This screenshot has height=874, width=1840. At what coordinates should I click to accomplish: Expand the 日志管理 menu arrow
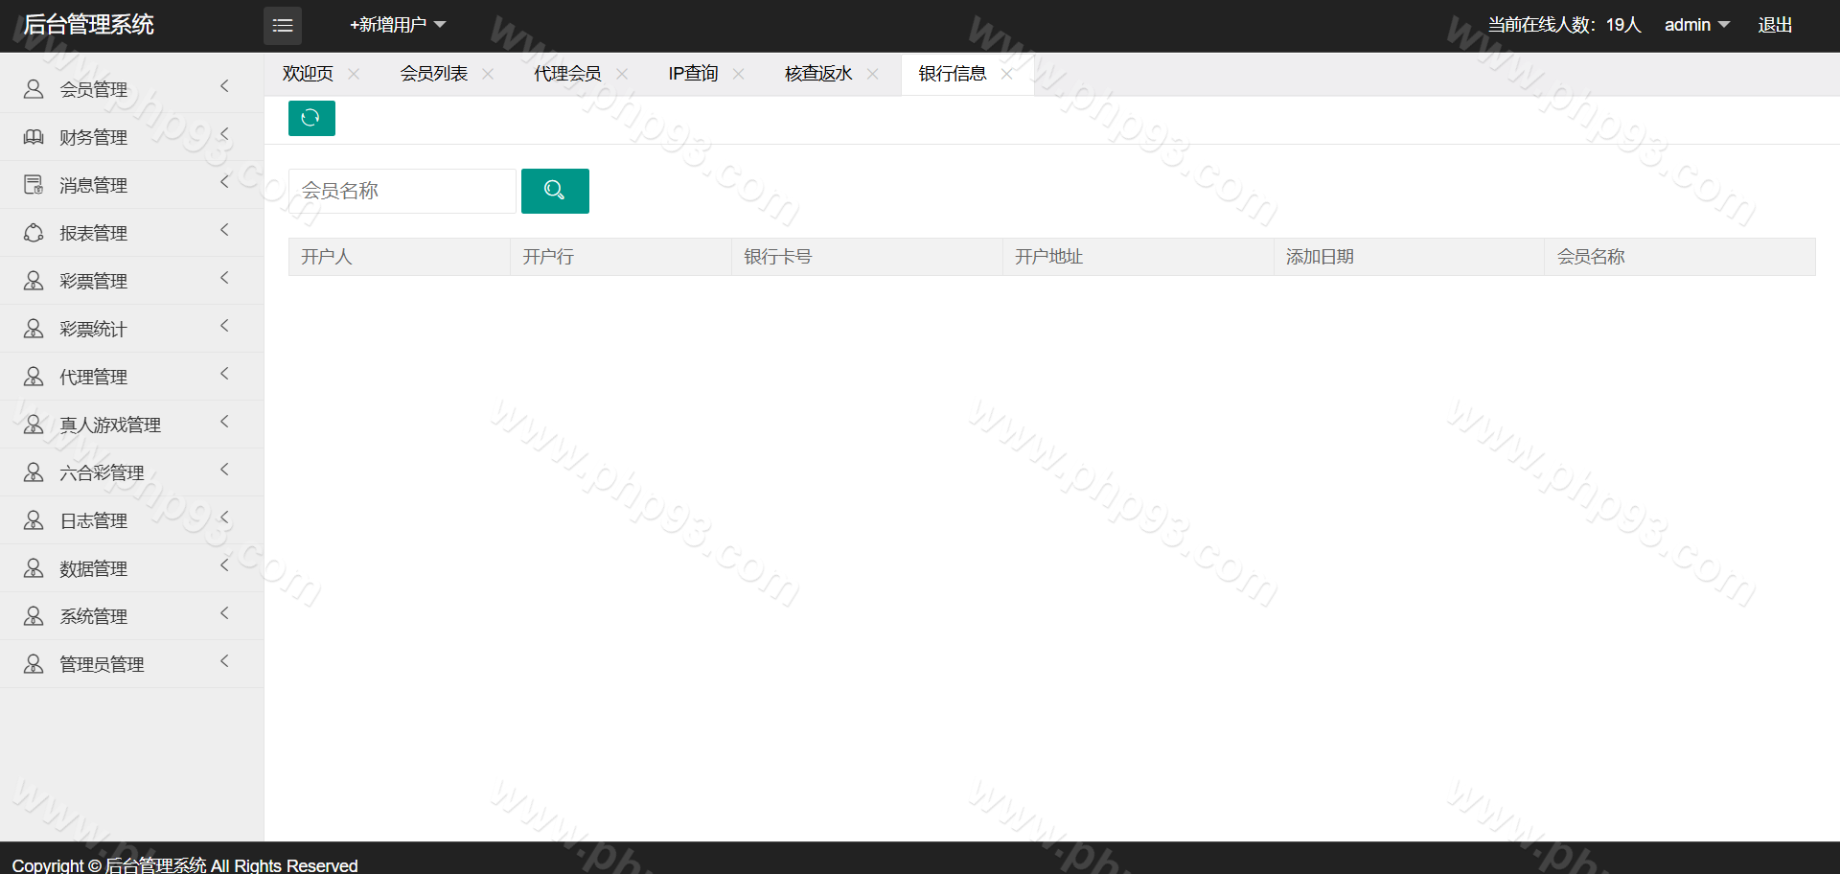coord(224,517)
